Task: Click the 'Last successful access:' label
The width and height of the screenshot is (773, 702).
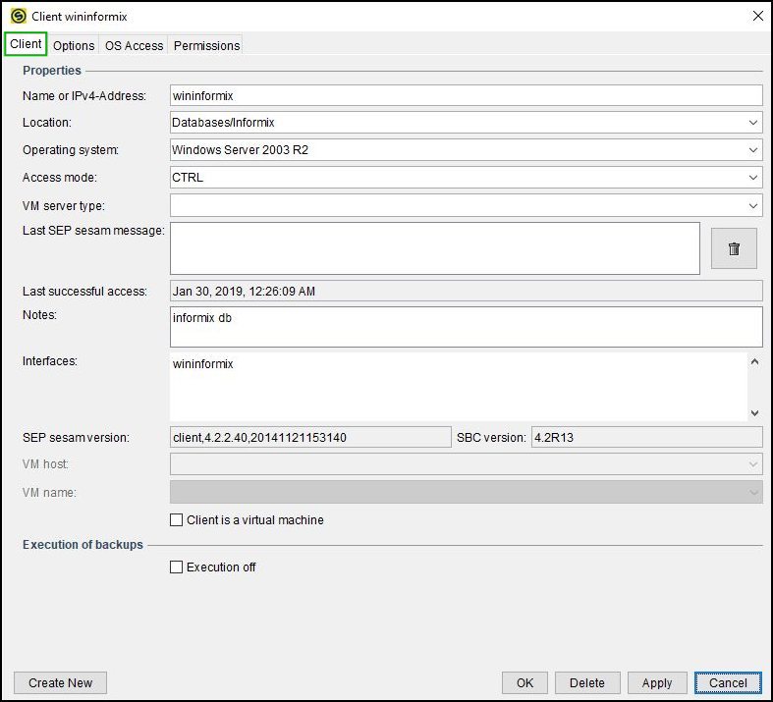Action: (84, 292)
